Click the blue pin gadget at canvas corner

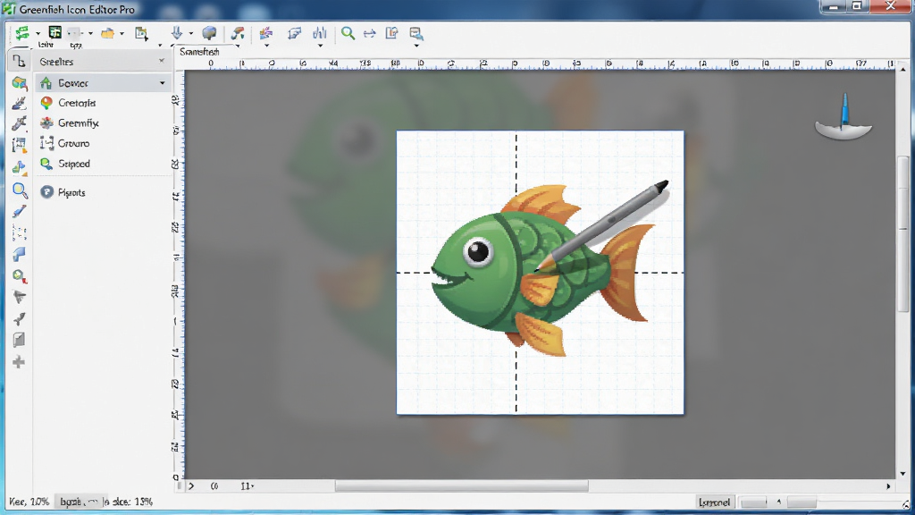(844, 117)
